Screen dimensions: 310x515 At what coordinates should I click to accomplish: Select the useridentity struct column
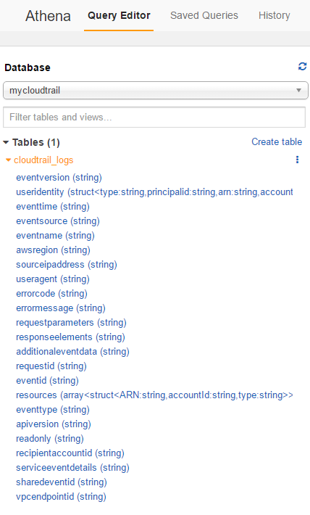154,191
